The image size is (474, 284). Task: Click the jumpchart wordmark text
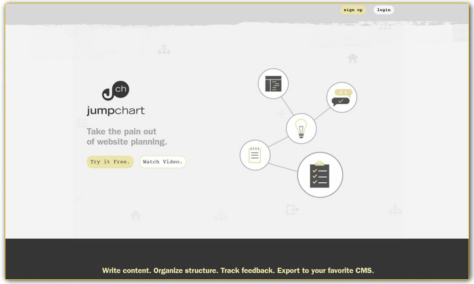[x=116, y=111]
